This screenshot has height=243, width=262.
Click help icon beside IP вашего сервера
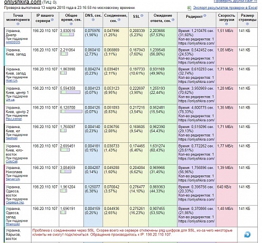point(52,20)
